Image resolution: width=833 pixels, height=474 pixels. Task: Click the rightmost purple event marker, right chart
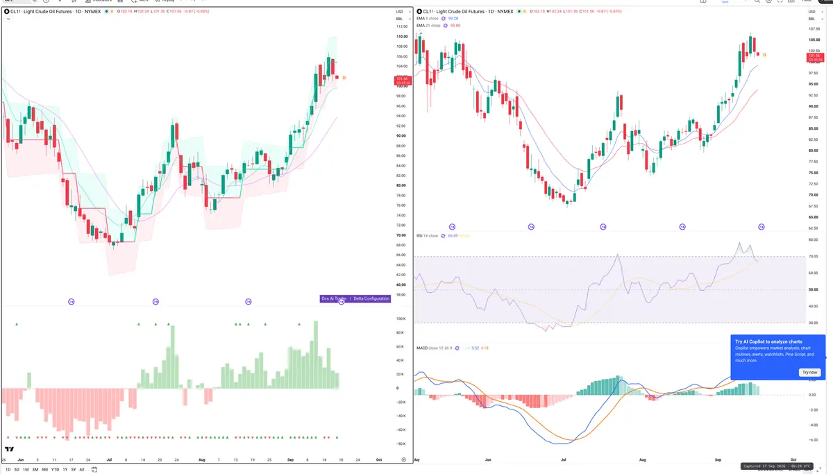click(762, 227)
